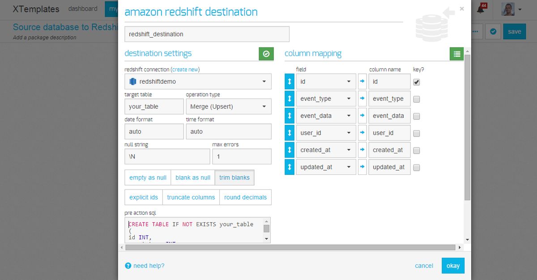Click the create new connection link
The image size is (537, 280).
point(185,69)
